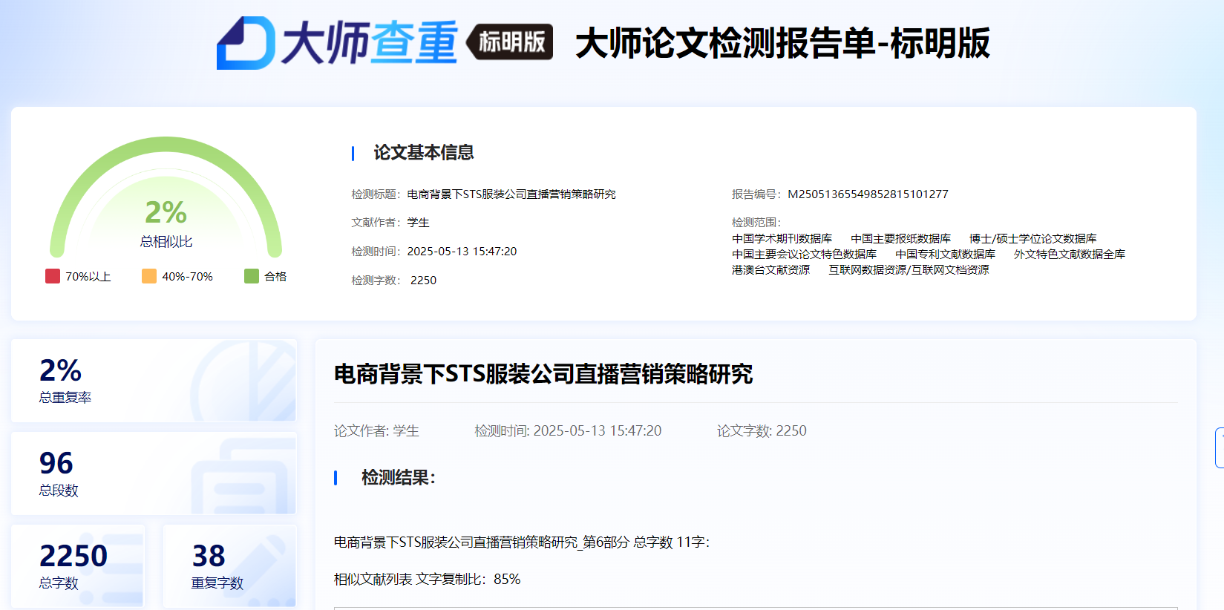Click the green 合格 legend swatch
The height and width of the screenshot is (610, 1224).
[x=252, y=276]
